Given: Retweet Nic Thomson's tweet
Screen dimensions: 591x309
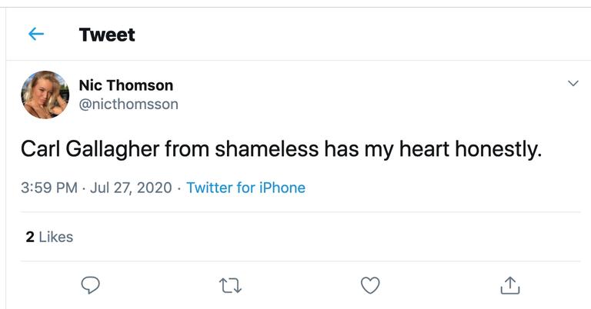Looking at the screenshot, I should (230, 285).
